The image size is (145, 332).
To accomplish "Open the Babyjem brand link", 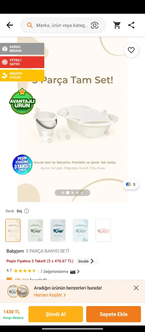I will [x=15, y=251].
